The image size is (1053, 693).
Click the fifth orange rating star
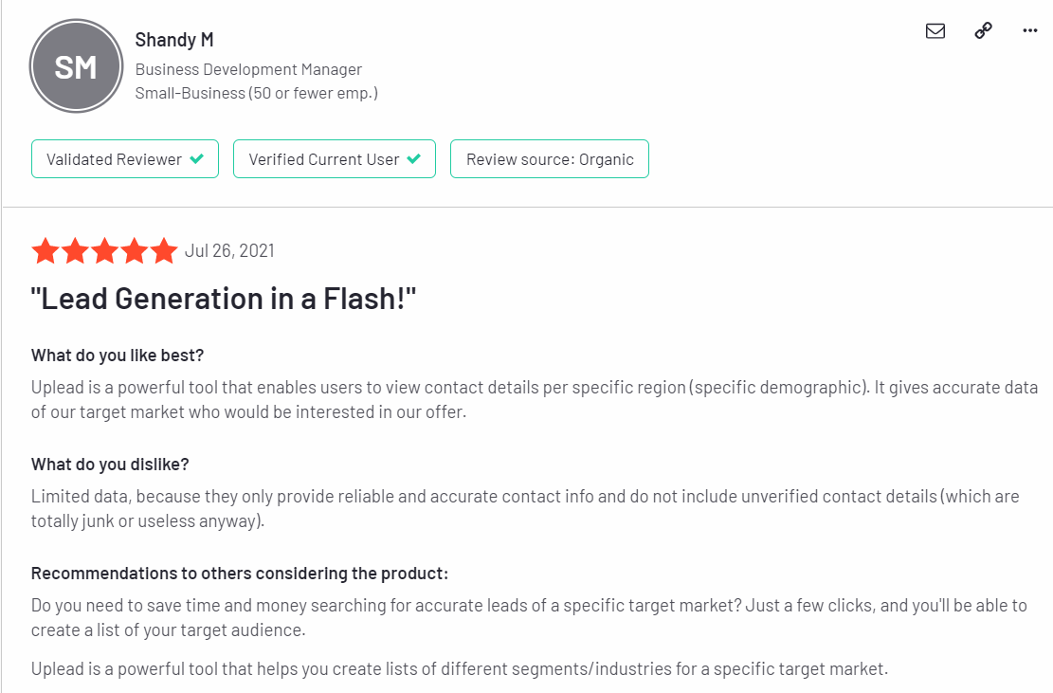164,250
